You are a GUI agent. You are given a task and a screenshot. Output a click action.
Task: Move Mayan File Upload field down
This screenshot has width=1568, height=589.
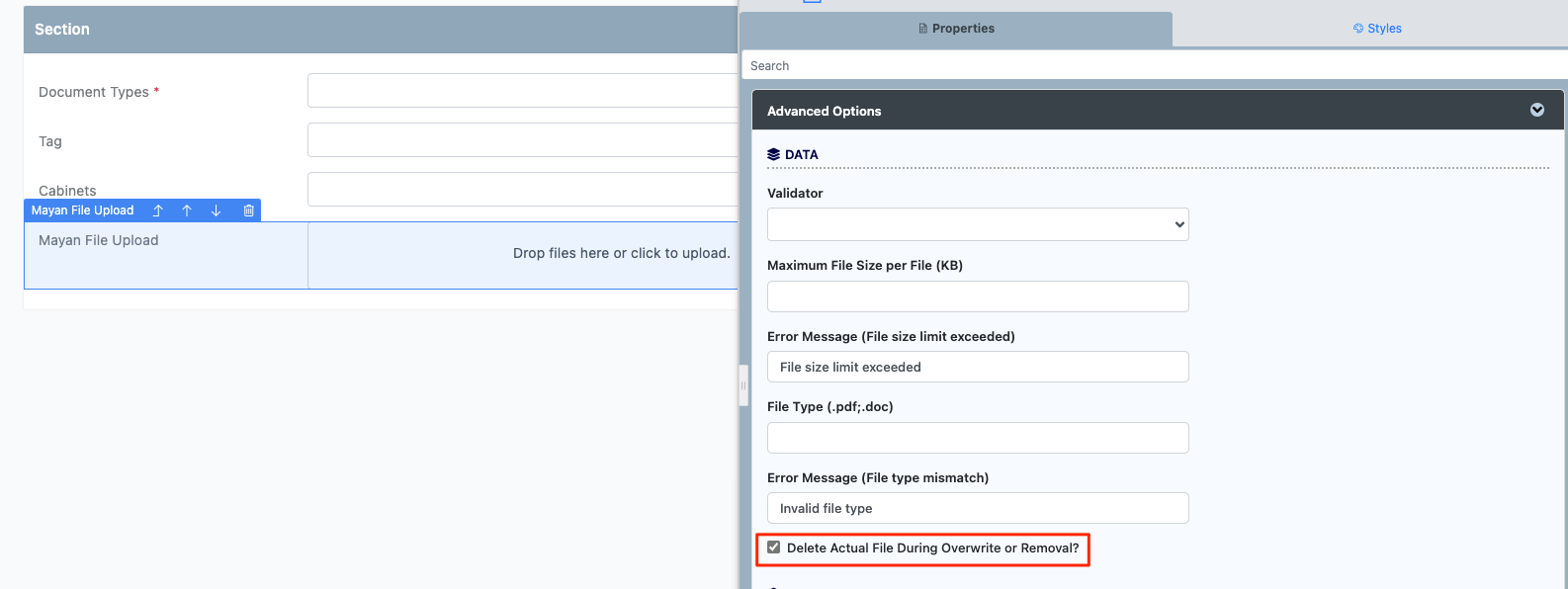(216, 210)
